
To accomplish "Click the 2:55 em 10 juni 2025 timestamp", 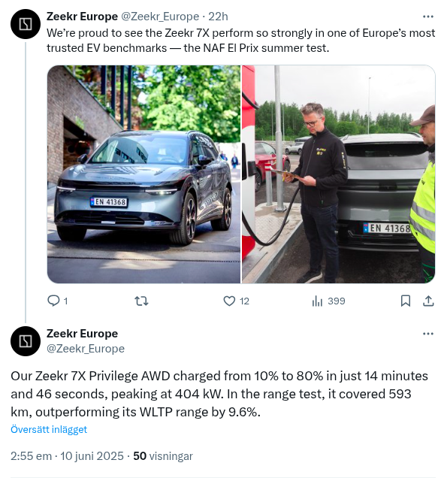I will [x=67, y=456].
